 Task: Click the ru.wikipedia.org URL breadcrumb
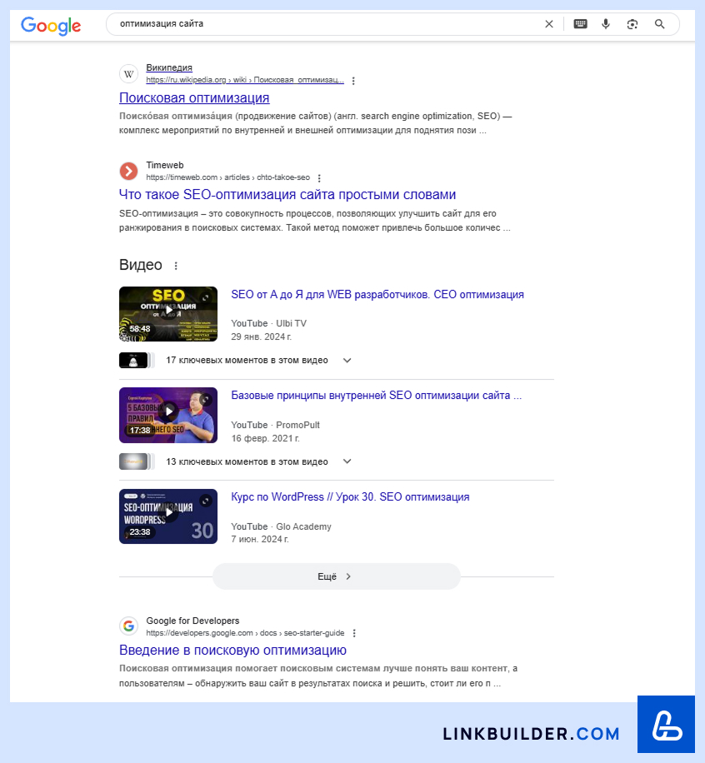click(x=245, y=80)
